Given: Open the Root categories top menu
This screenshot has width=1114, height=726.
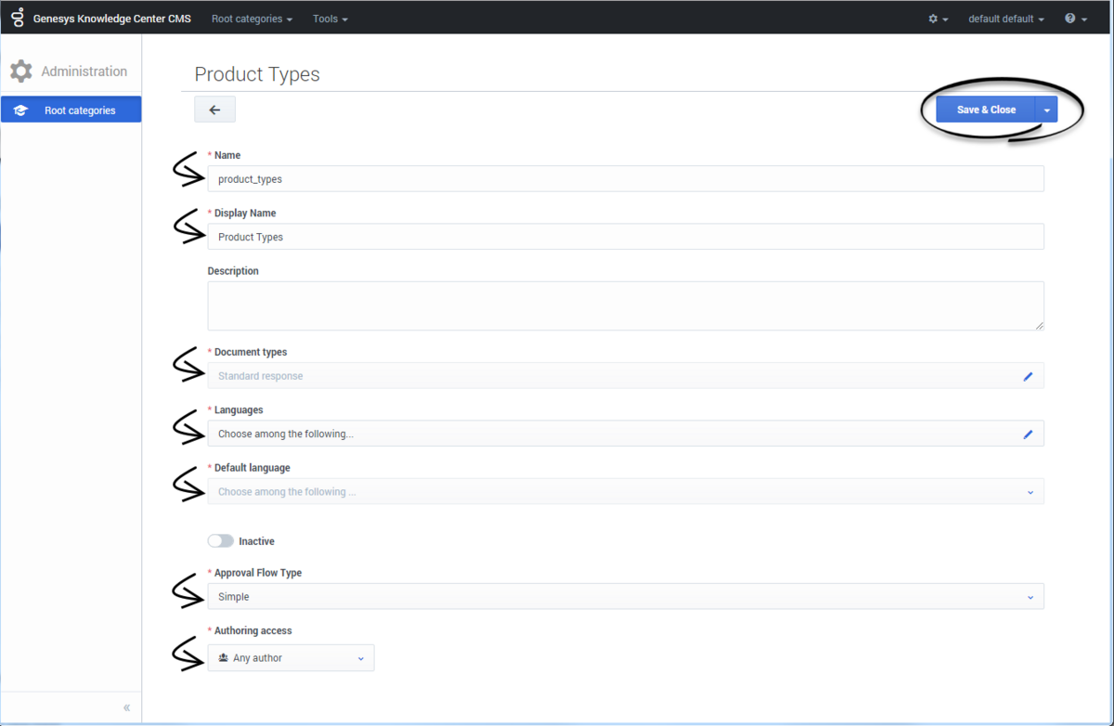Looking at the screenshot, I should tap(252, 19).
